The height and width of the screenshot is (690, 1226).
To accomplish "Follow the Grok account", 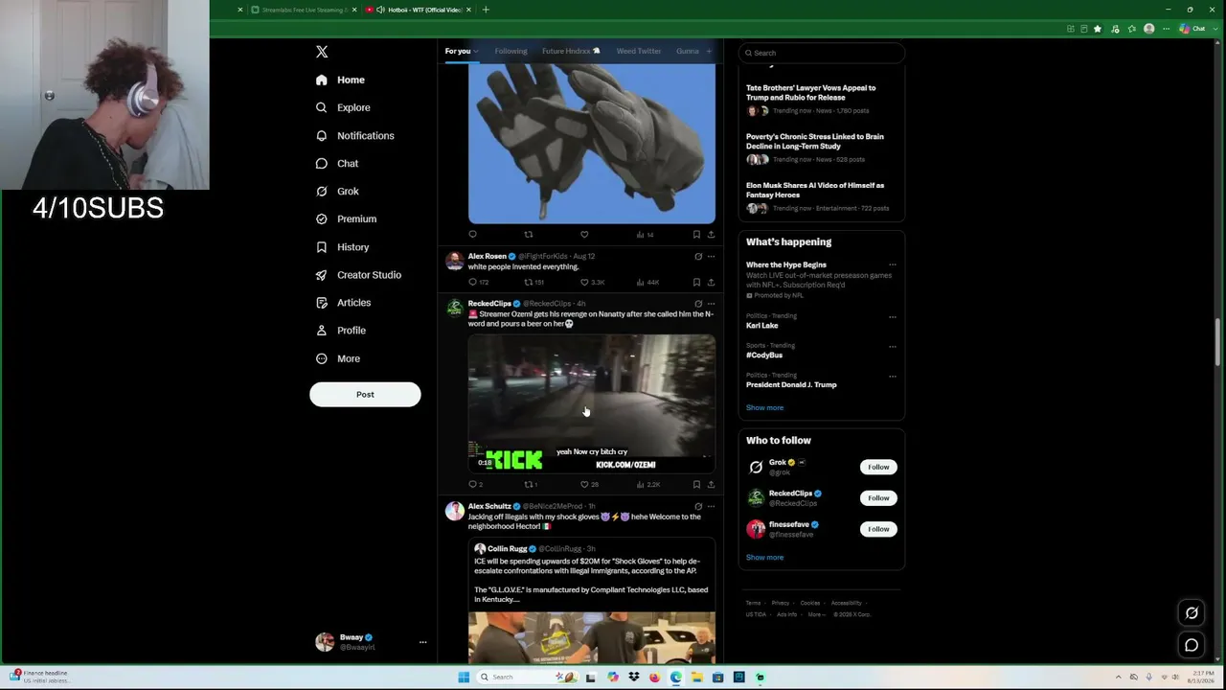I will [x=878, y=467].
